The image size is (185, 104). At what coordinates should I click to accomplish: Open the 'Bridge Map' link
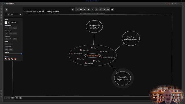84,50
